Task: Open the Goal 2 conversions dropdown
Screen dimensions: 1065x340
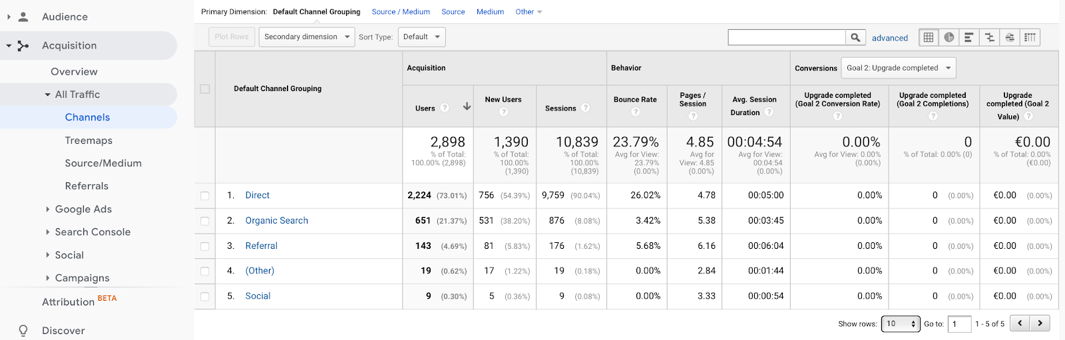Action: click(899, 68)
